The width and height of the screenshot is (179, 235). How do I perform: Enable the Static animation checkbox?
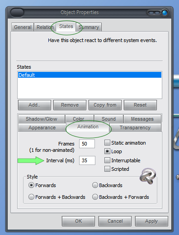tap(107, 143)
